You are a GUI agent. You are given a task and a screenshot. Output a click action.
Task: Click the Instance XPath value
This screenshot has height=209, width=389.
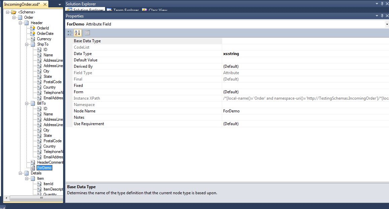point(306,98)
